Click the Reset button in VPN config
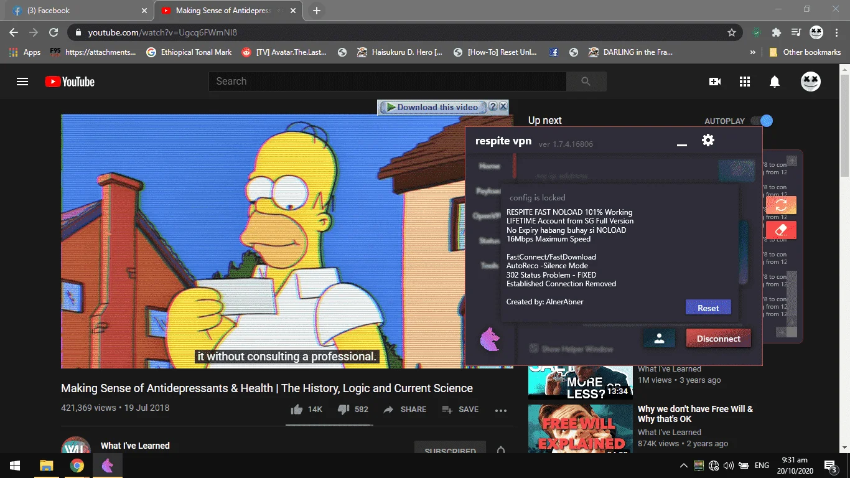850x478 pixels. [708, 307]
